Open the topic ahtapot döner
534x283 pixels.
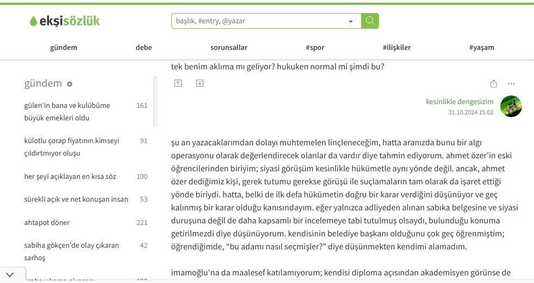[x=47, y=222]
